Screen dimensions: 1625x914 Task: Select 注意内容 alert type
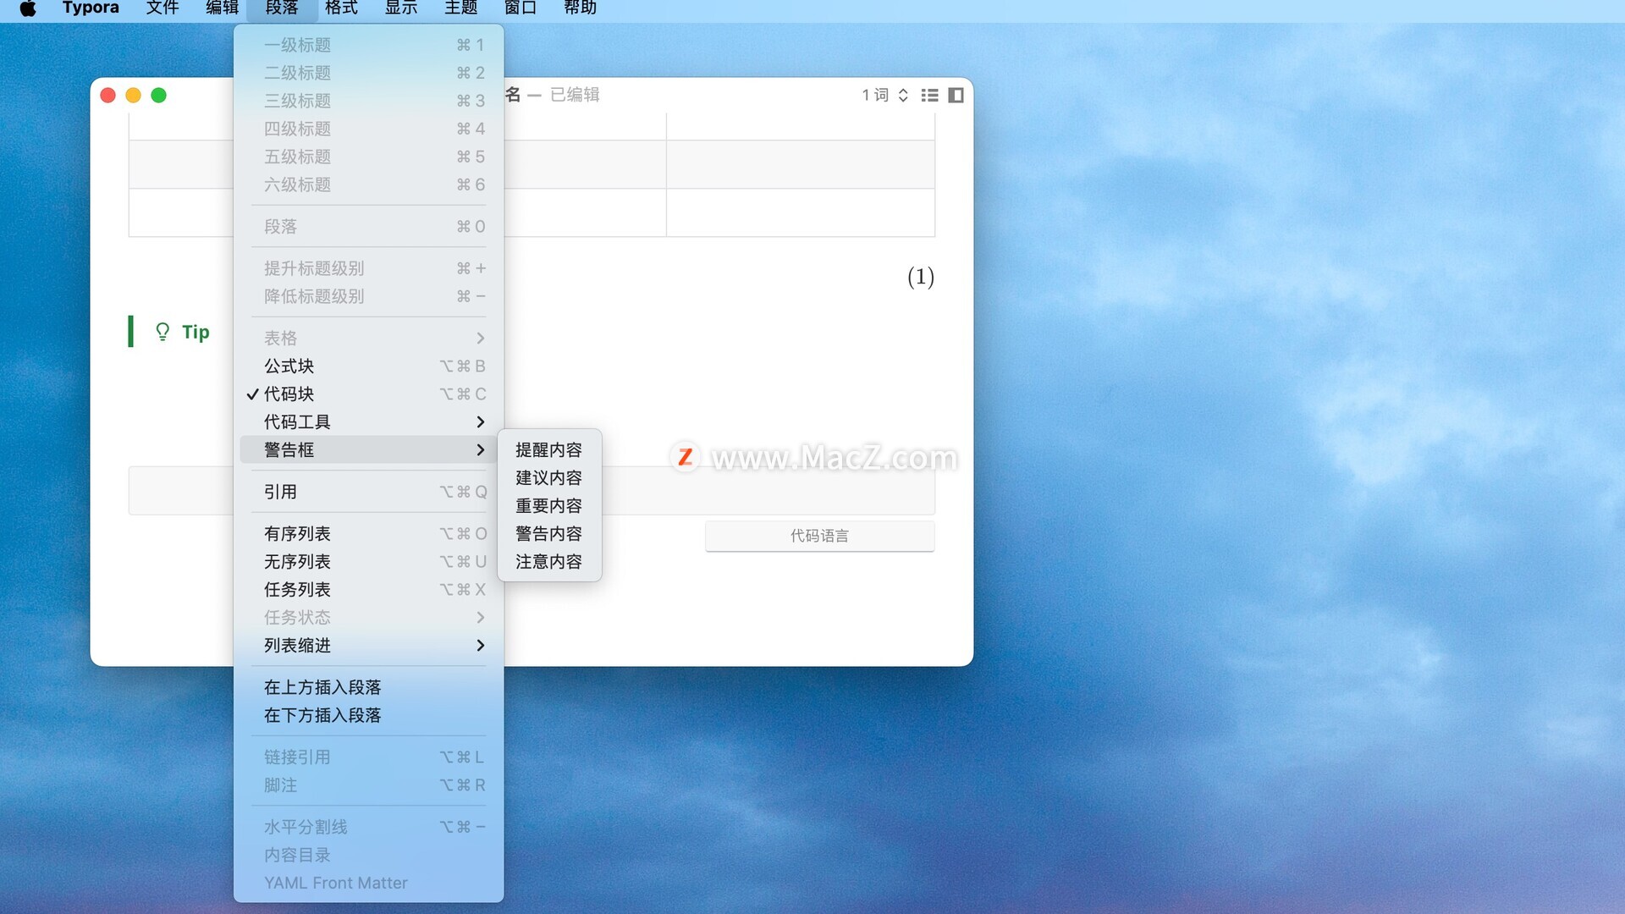(549, 561)
